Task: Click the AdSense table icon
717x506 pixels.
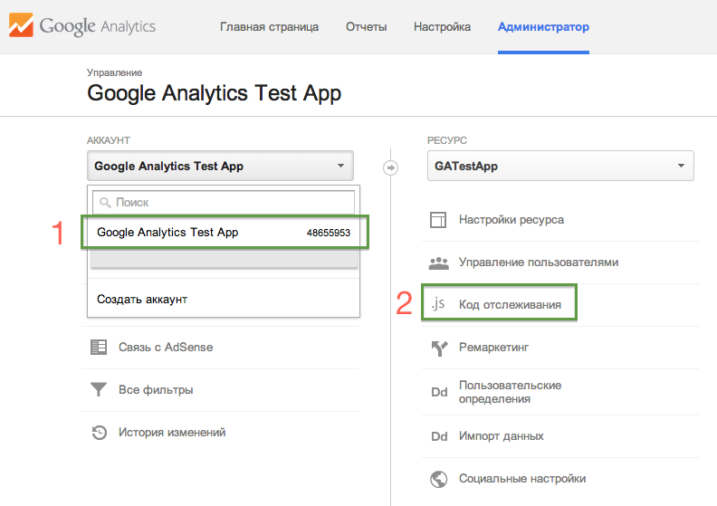Action: [99, 348]
